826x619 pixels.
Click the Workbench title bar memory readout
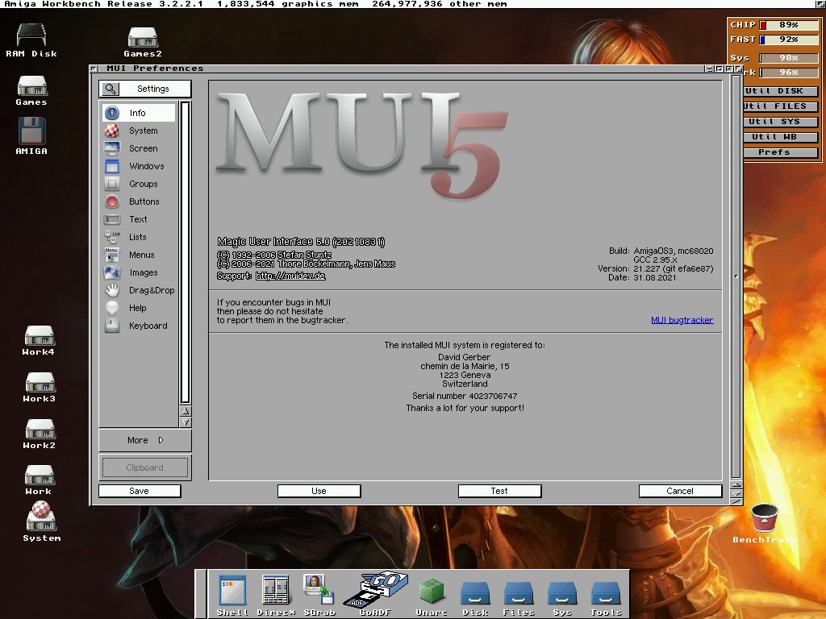(x=362, y=4)
